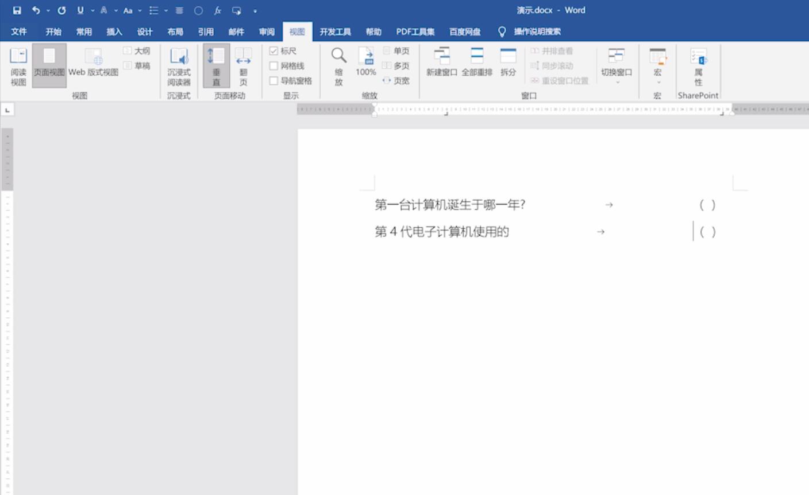809x495 pixels.
Task: Expand the 宏 macros dropdown arrow
Action: pyautogui.click(x=658, y=83)
